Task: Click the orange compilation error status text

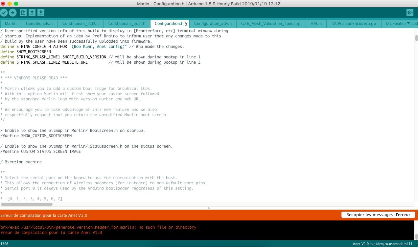Action: pos(44,215)
